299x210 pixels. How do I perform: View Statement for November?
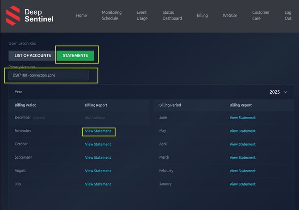pos(98,131)
